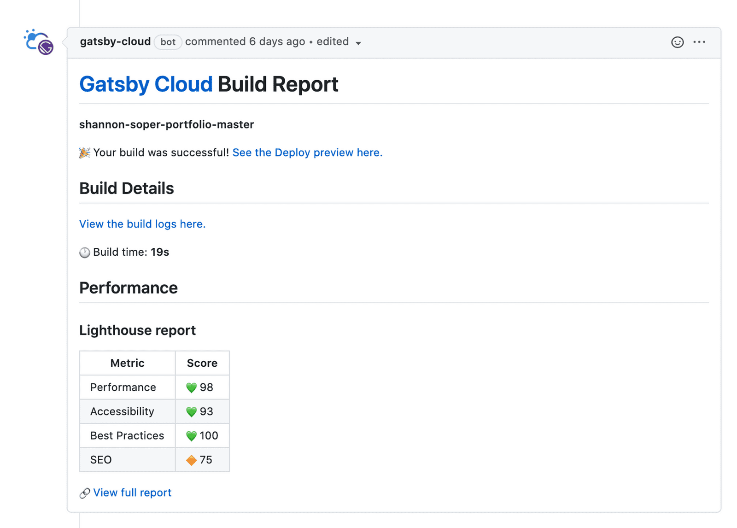Click the orange diamond beside score 75
Viewport: 737px width, 528px height.
click(191, 460)
